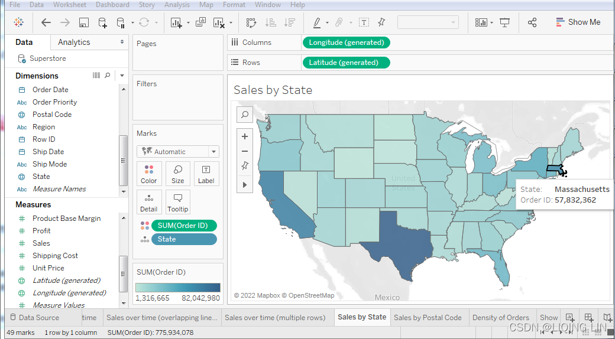The width and height of the screenshot is (615, 339).
Task: Share workbook icon in toolbar
Action: (x=532, y=22)
